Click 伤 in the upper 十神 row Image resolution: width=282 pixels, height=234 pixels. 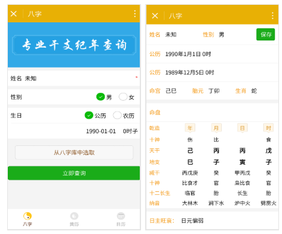click(190, 139)
